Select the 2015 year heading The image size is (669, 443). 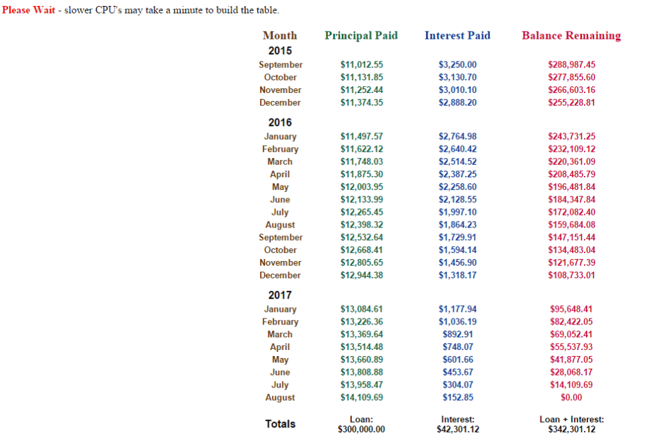(x=280, y=51)
